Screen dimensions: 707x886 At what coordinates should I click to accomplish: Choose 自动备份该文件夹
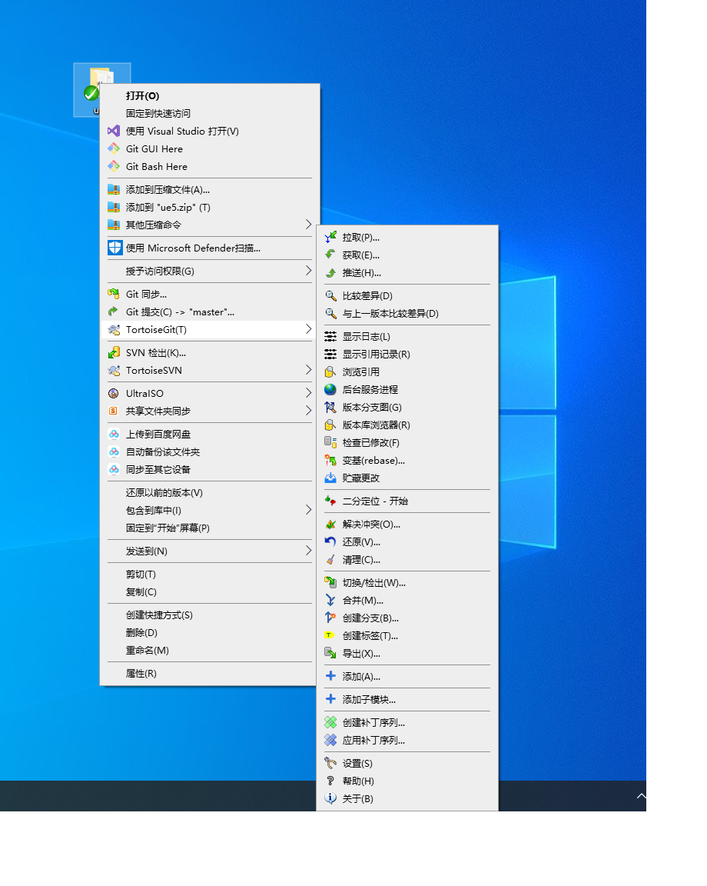coord(207,452)
